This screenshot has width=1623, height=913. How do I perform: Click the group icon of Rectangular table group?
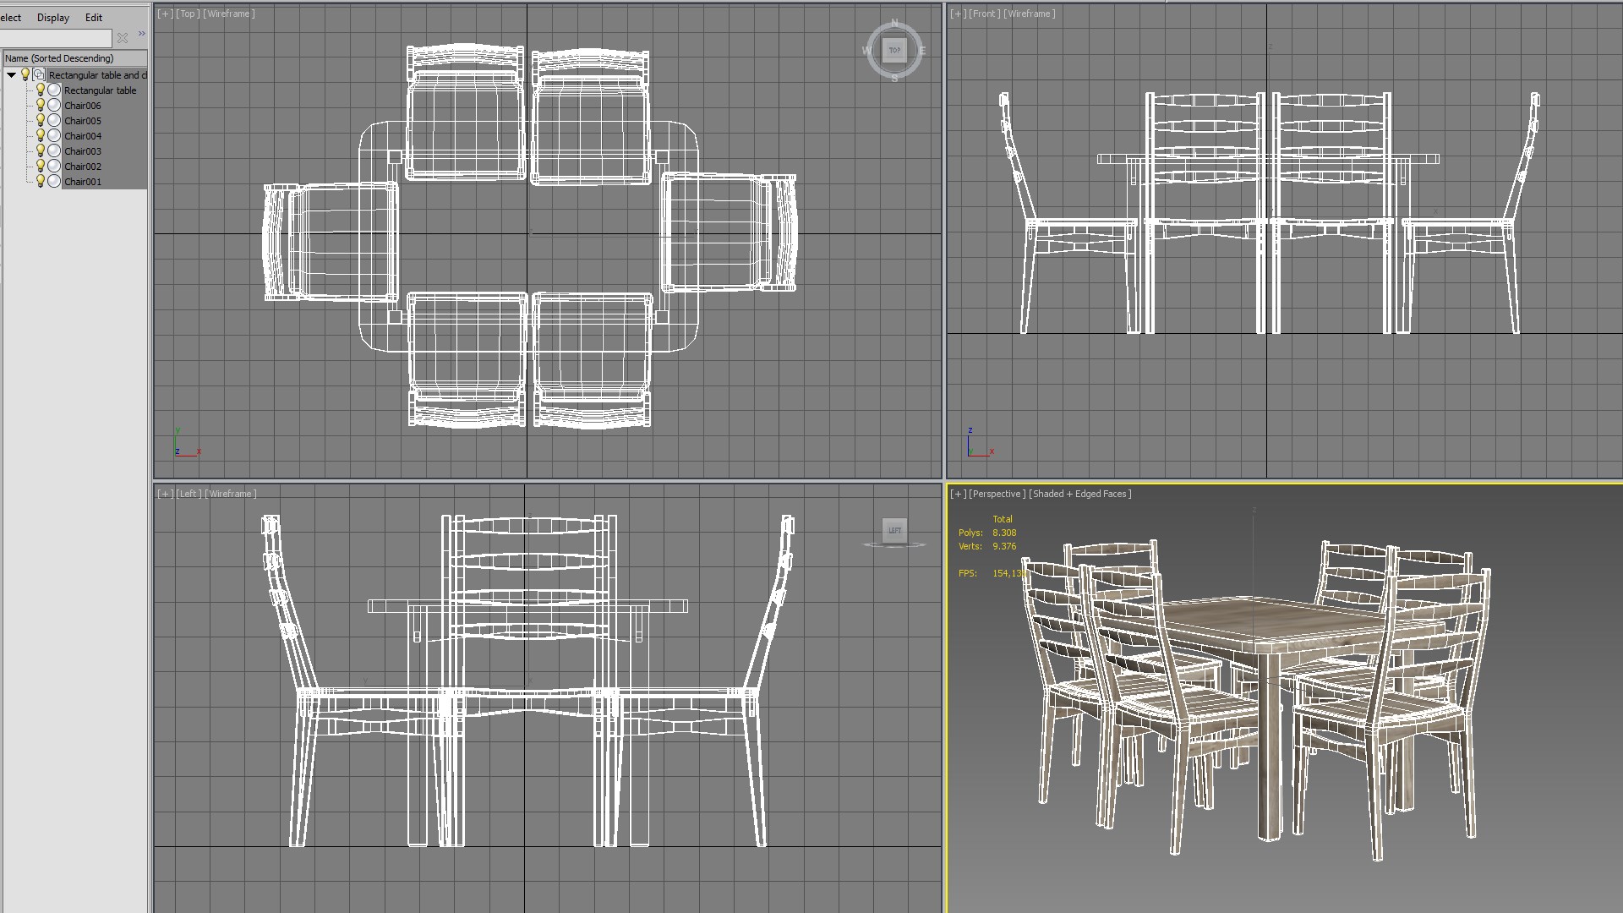point(39,74)
